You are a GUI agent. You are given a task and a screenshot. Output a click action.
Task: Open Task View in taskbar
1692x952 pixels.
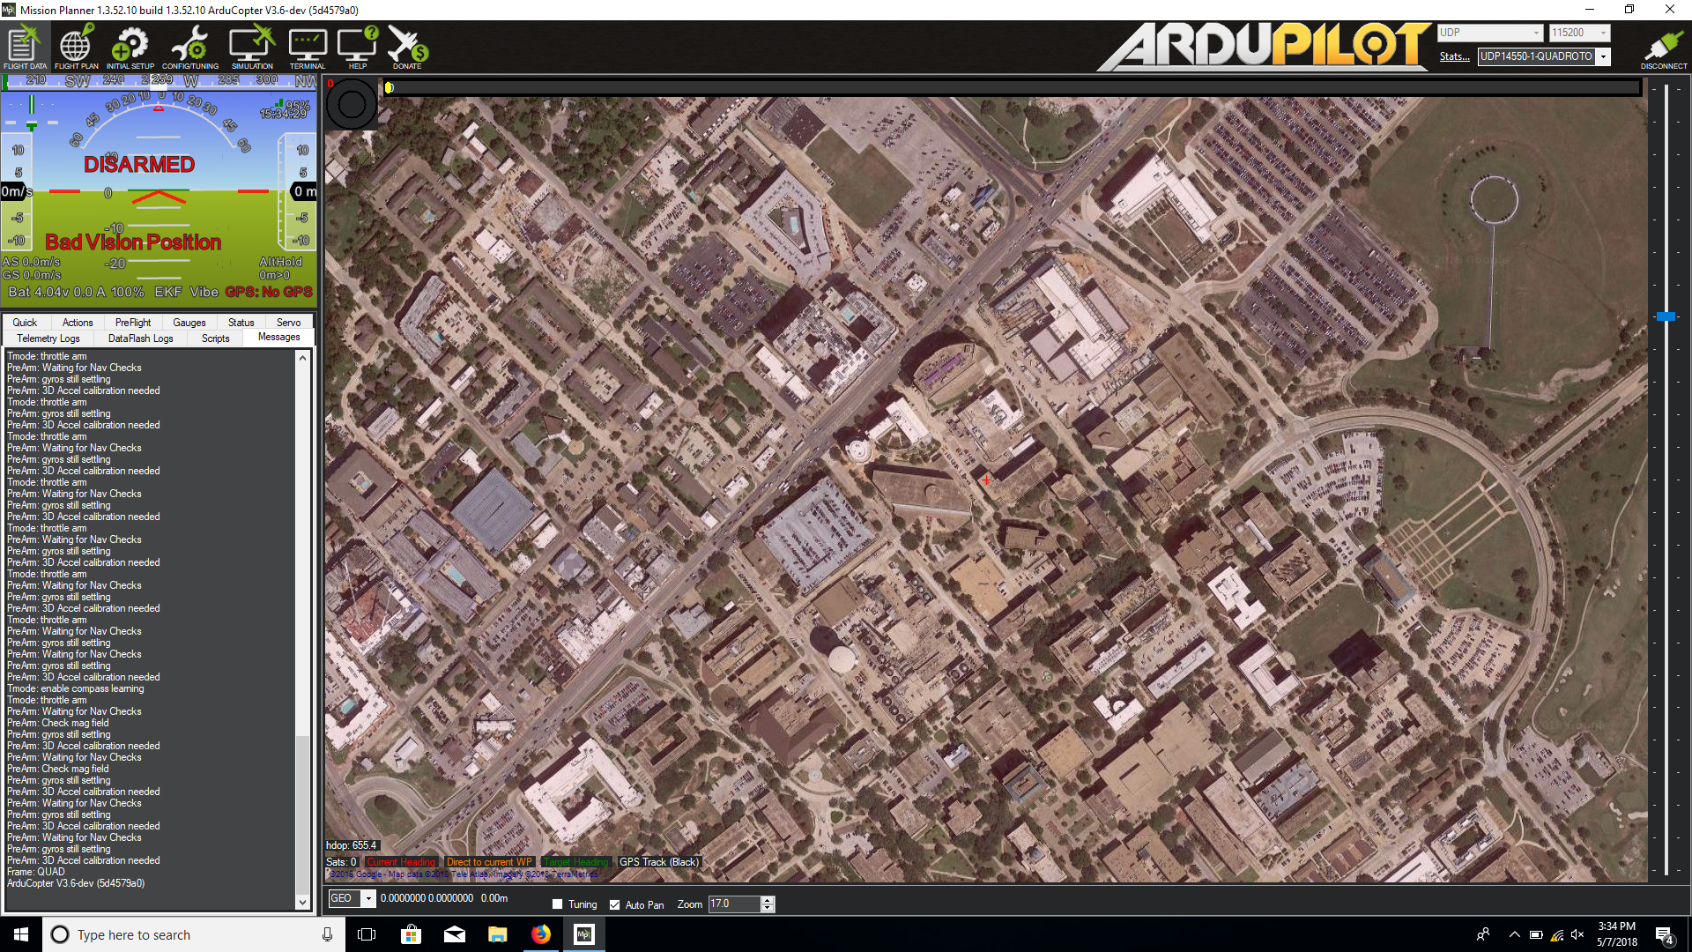click(367, 934)
